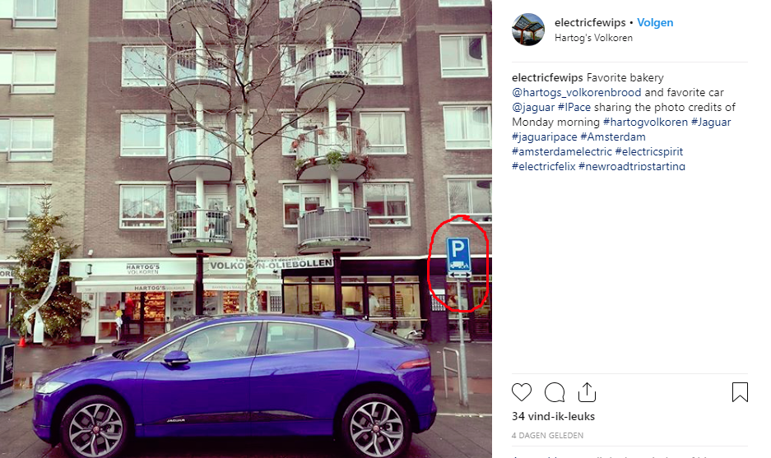This screenshot has height=458, width=771.
Task: Open the #Amsterdam hashtag
Action: click(x=613, y=136)
